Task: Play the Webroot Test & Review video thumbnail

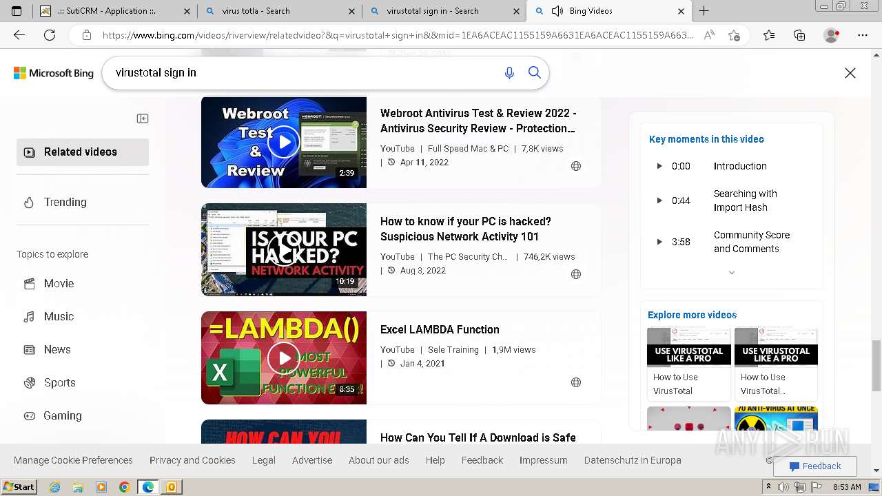Action: click(x=284, y=143)
